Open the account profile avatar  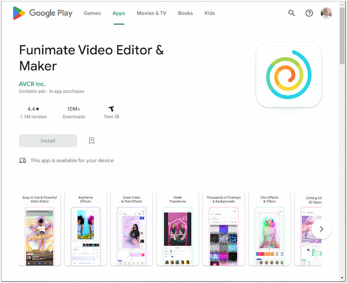(326, 13)
